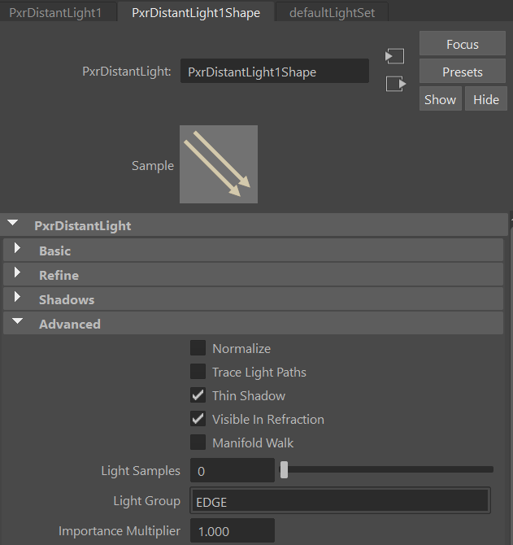Click the distant light Sample swatch
Viewport: 513px width, 545px height.
pos(219,164)
